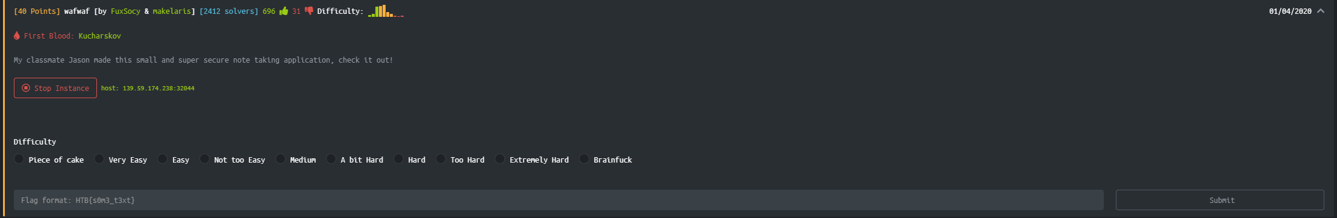Viewport: 1337px width, 218px height.
Task: Click the First Blood droplet icon
Action: [17, 36]
